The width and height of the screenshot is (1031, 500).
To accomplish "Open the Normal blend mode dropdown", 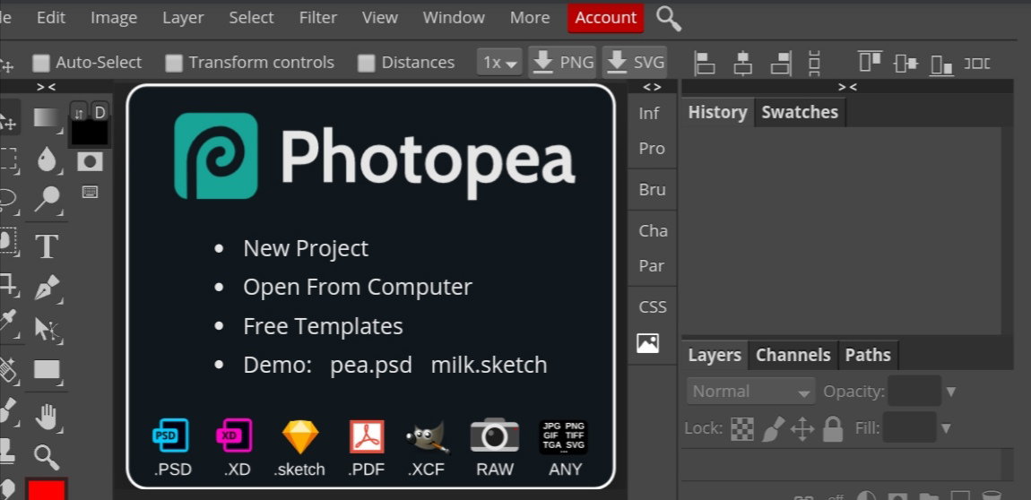I will tap(751, 391).
